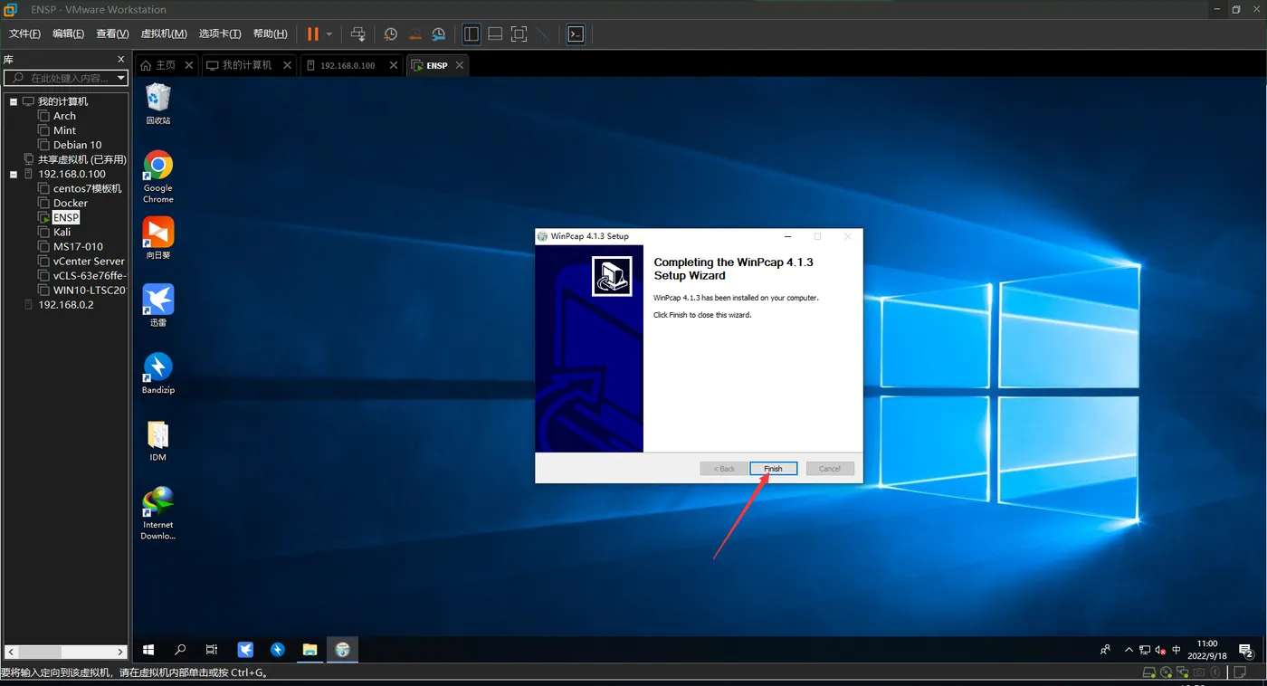Open the guest notification center icon
Screen dimensions: 1267x686
coord(1246,649)
